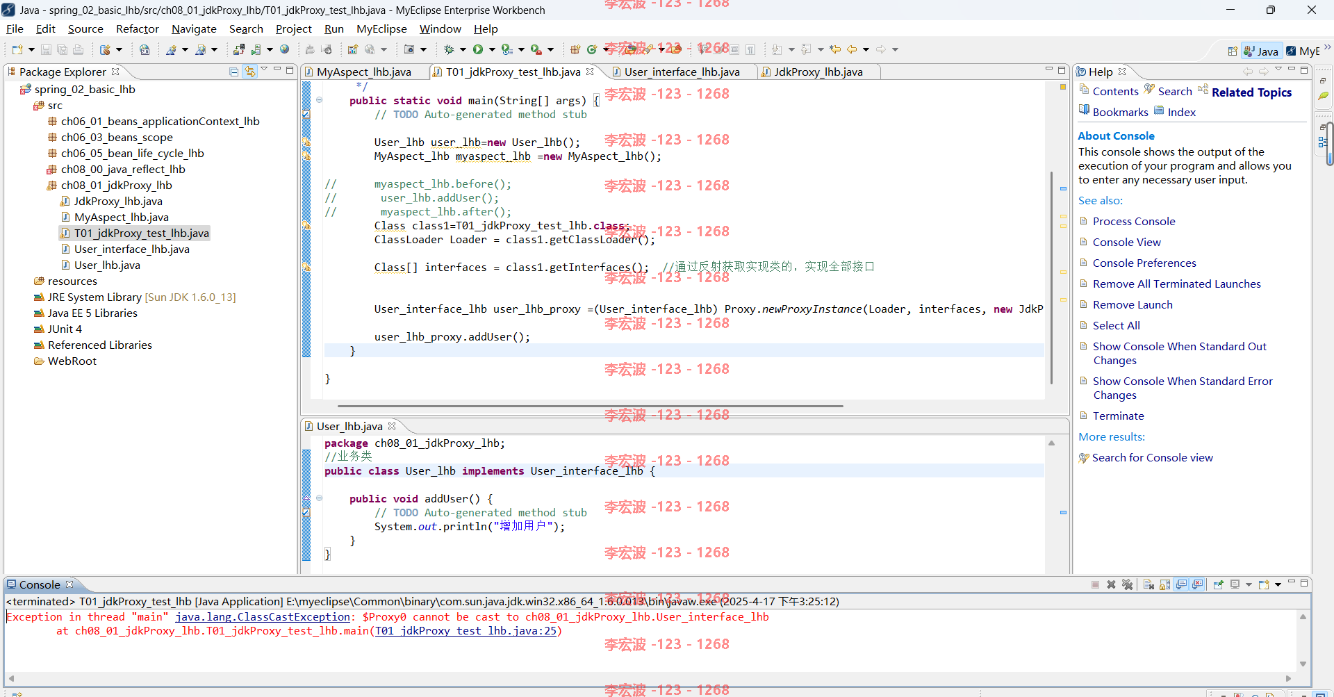1334x697 pixels.
Task: Collapse the main method fold marker
Action: tap(319, 100)
